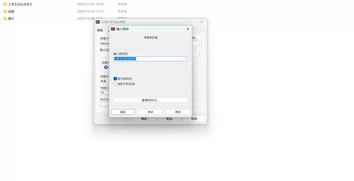This screenshot has height=181, width=354.
Task: Open the password dropdown arrow
Action: point(185,59)
